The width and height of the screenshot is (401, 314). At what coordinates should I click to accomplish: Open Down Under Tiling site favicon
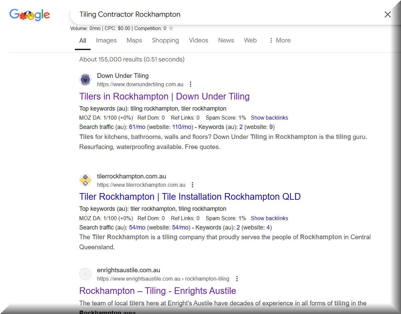(x=85, y=80)
